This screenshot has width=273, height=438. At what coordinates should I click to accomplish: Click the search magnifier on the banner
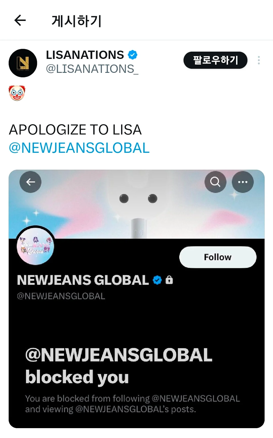coord(215,182)
